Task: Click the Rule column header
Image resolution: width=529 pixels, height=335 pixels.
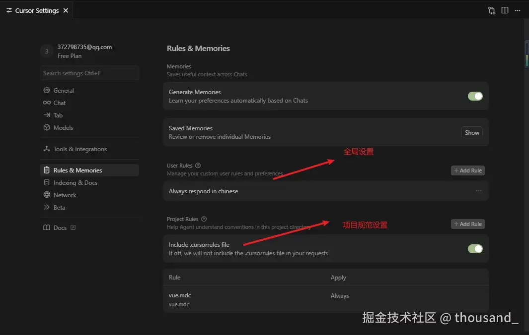Action: click(x=174, y=278)
